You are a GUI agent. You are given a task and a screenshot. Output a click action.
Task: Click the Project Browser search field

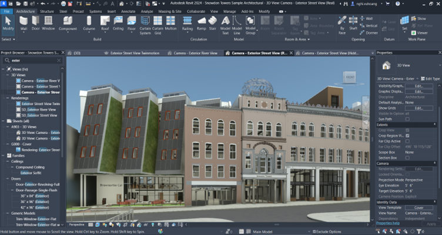32,61
